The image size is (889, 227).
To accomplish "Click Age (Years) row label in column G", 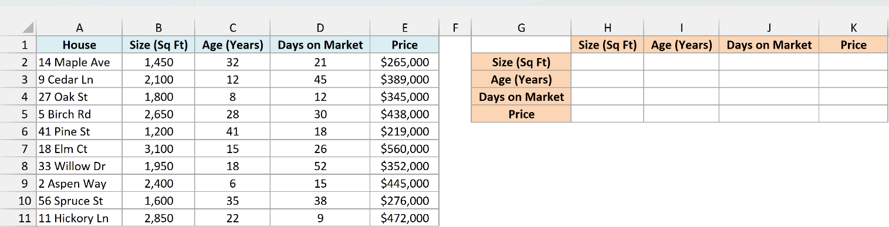I will pos(521,80).
